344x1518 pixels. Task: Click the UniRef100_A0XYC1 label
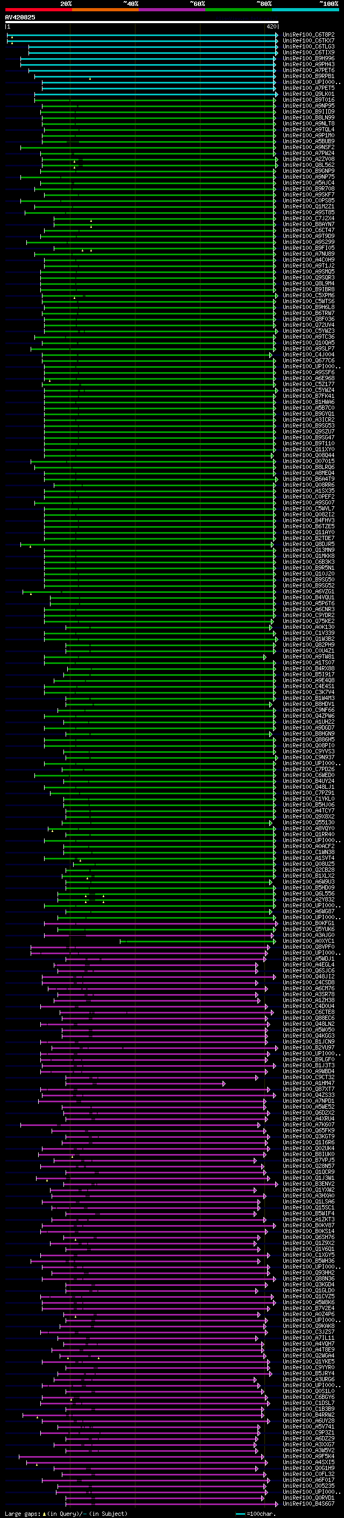tap(309, 941)
